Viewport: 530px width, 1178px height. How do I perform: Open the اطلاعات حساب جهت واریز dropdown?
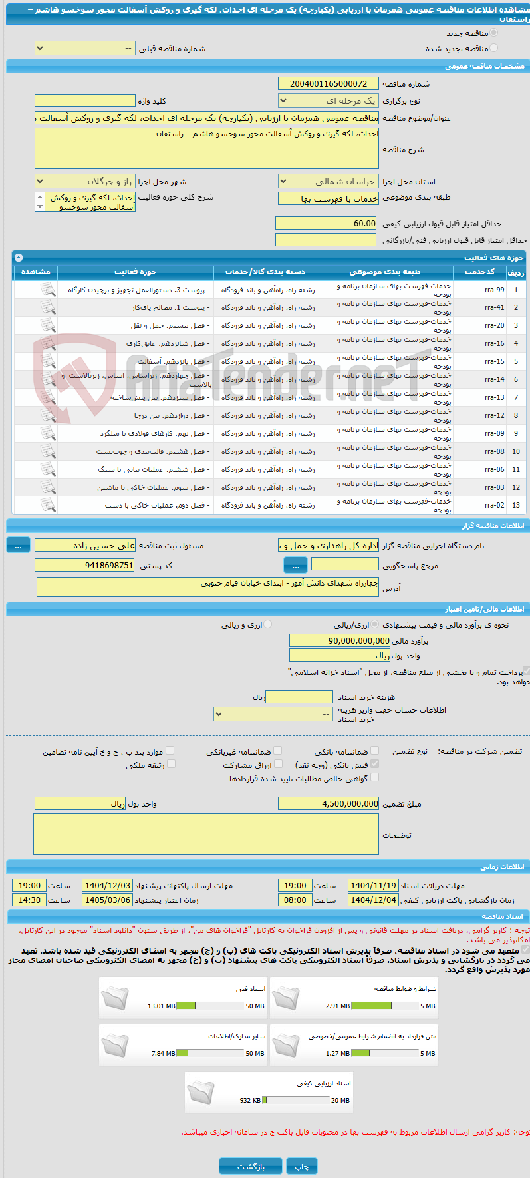tap(273, 714)
